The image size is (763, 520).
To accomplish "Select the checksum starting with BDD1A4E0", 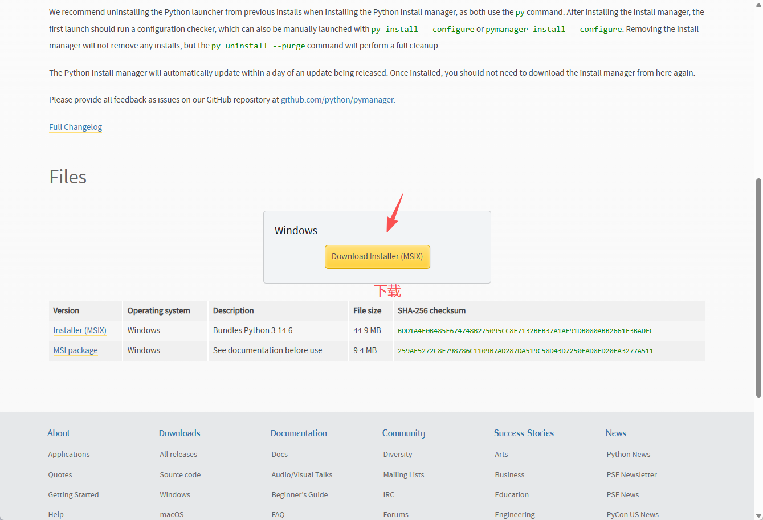I will 525,331.
